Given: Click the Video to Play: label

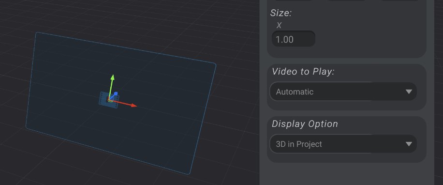Looking at the screenshot, I should (x=303, y=72).
